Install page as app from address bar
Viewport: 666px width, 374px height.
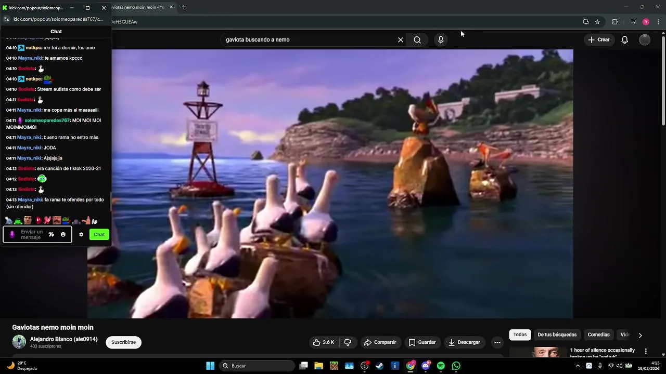[586, 22]
